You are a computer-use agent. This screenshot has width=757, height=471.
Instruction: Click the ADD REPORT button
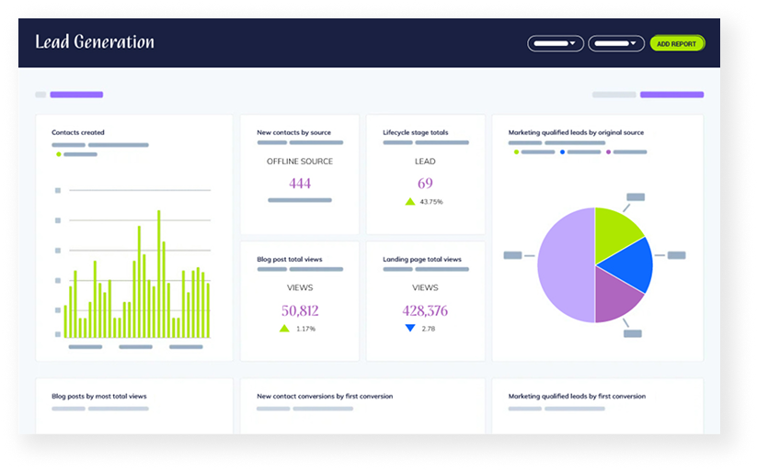(x=677, y=44)
